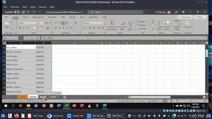The height and width of the screenshot is (119, 212).
Task: Open VirtualBox Devices menu
Action: (x=42, y=7)
